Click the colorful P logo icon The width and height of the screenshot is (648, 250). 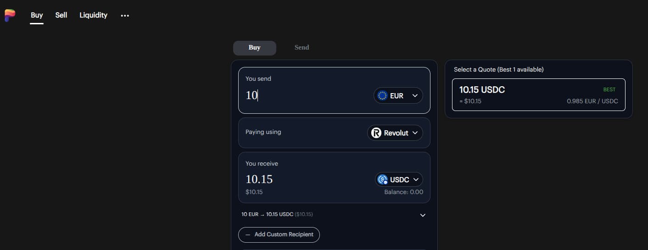10,15
